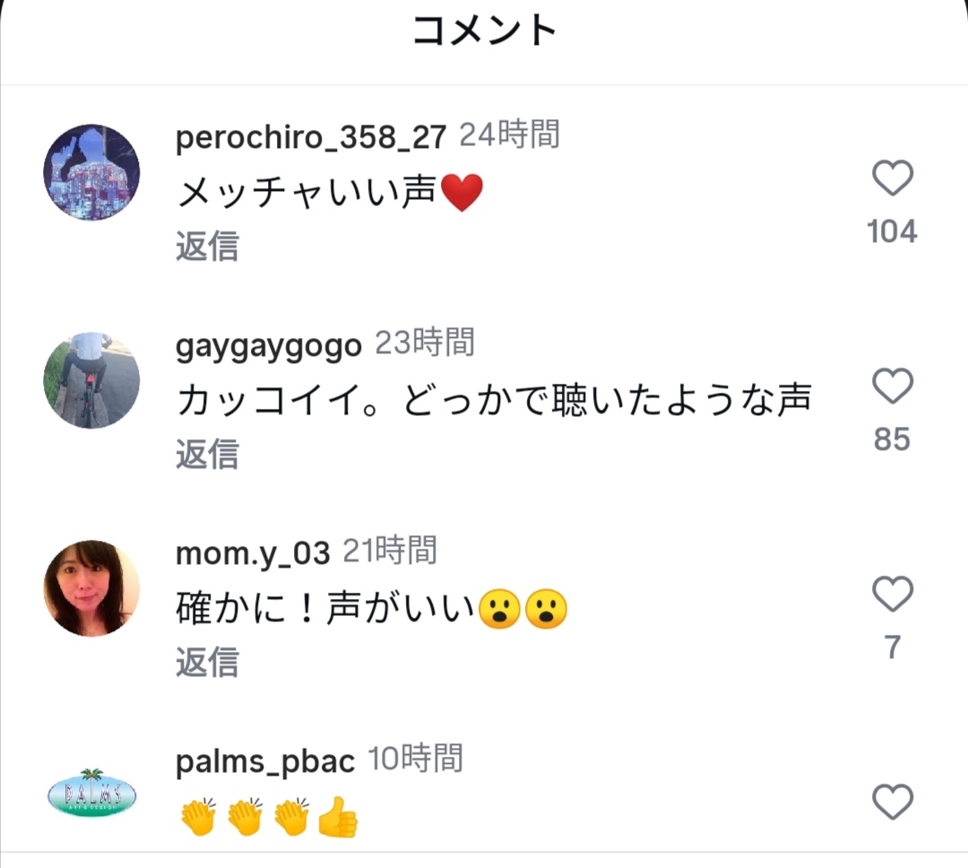The height and width of the screenshot is (868, 968).
Task: Tap the 7 like count
Action: pos(892,647)
